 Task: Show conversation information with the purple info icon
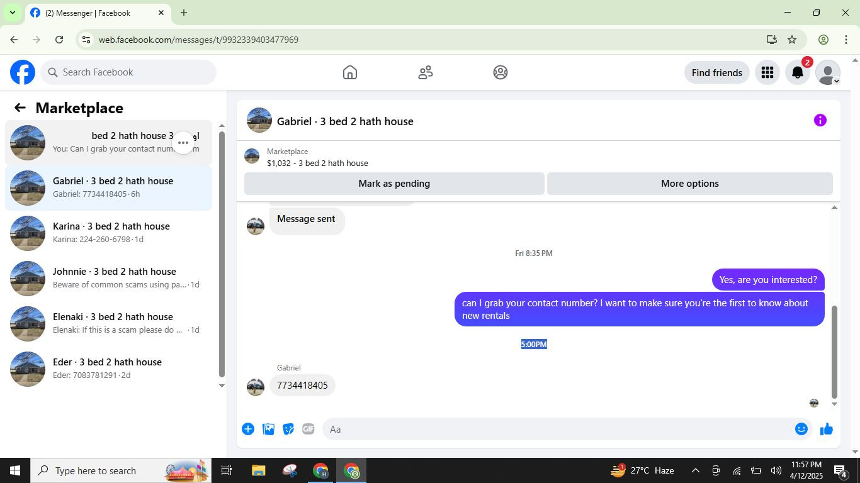click(x=820, y=120)
